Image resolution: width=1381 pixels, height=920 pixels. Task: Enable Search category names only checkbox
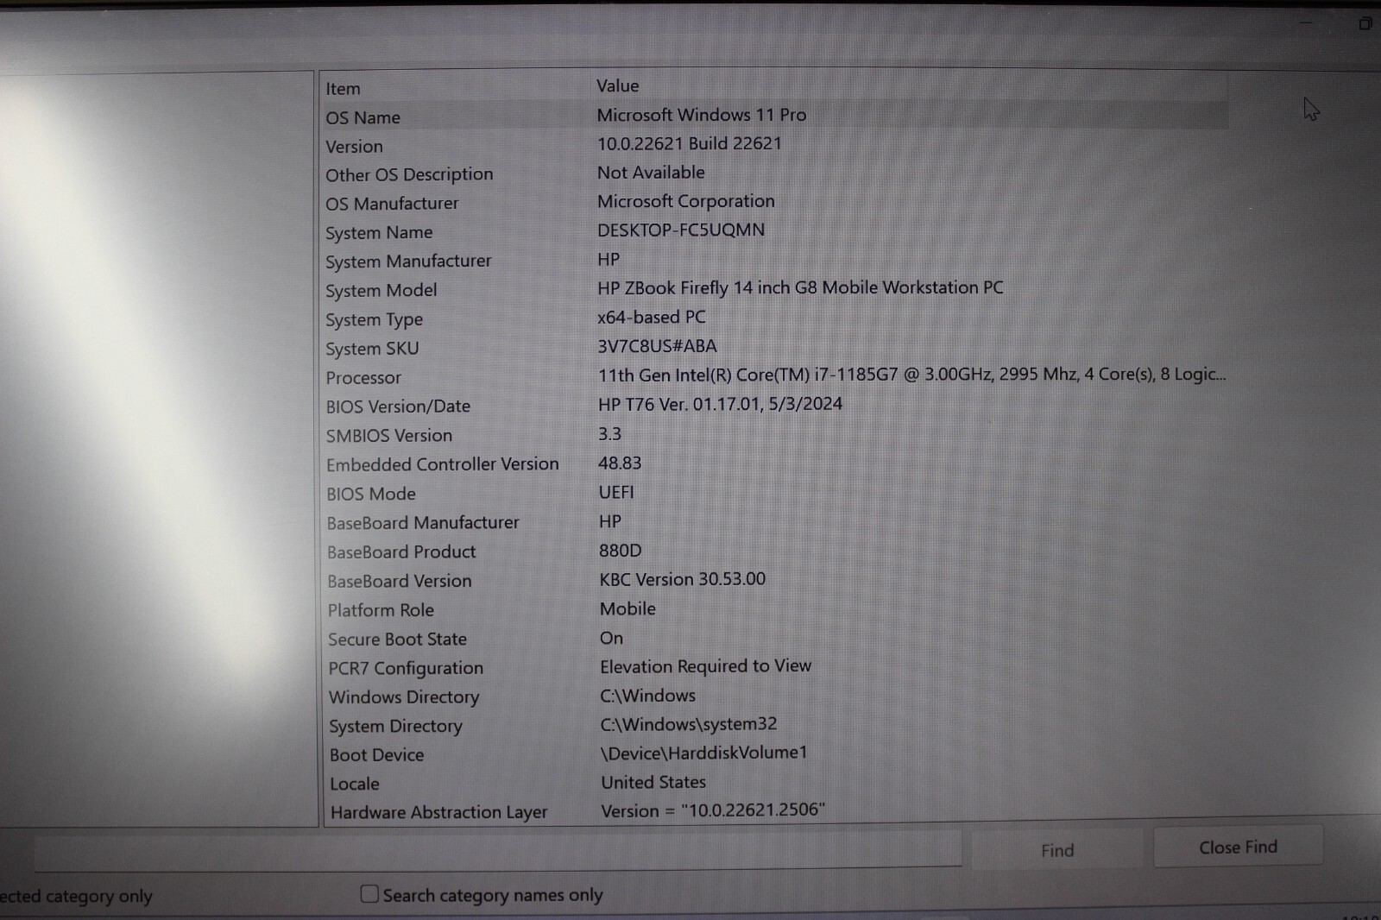[369, 894]
